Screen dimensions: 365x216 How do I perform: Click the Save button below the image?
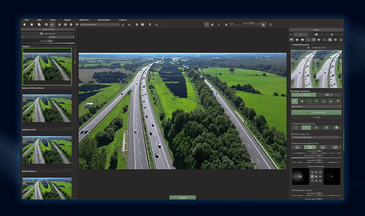182,197
